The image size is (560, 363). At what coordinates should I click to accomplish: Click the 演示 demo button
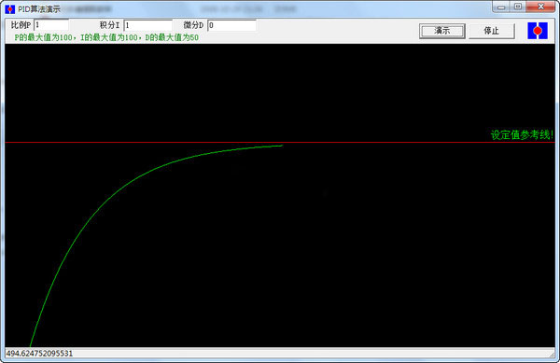[x=442, y=31]
